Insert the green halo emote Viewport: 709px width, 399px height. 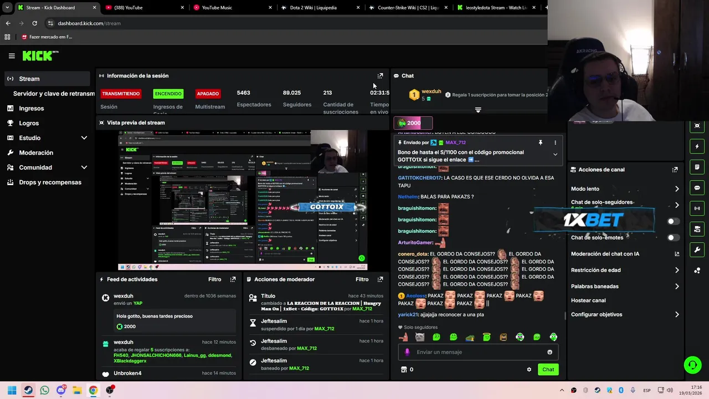pyautogui.click(x=486, y=337)
